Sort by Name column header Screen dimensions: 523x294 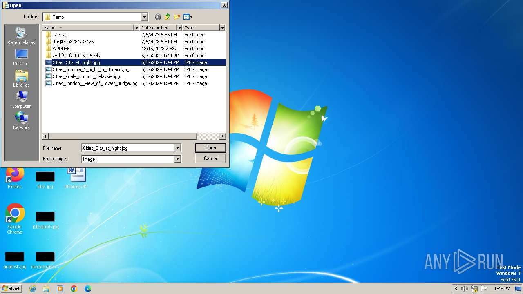pos(88,27)
